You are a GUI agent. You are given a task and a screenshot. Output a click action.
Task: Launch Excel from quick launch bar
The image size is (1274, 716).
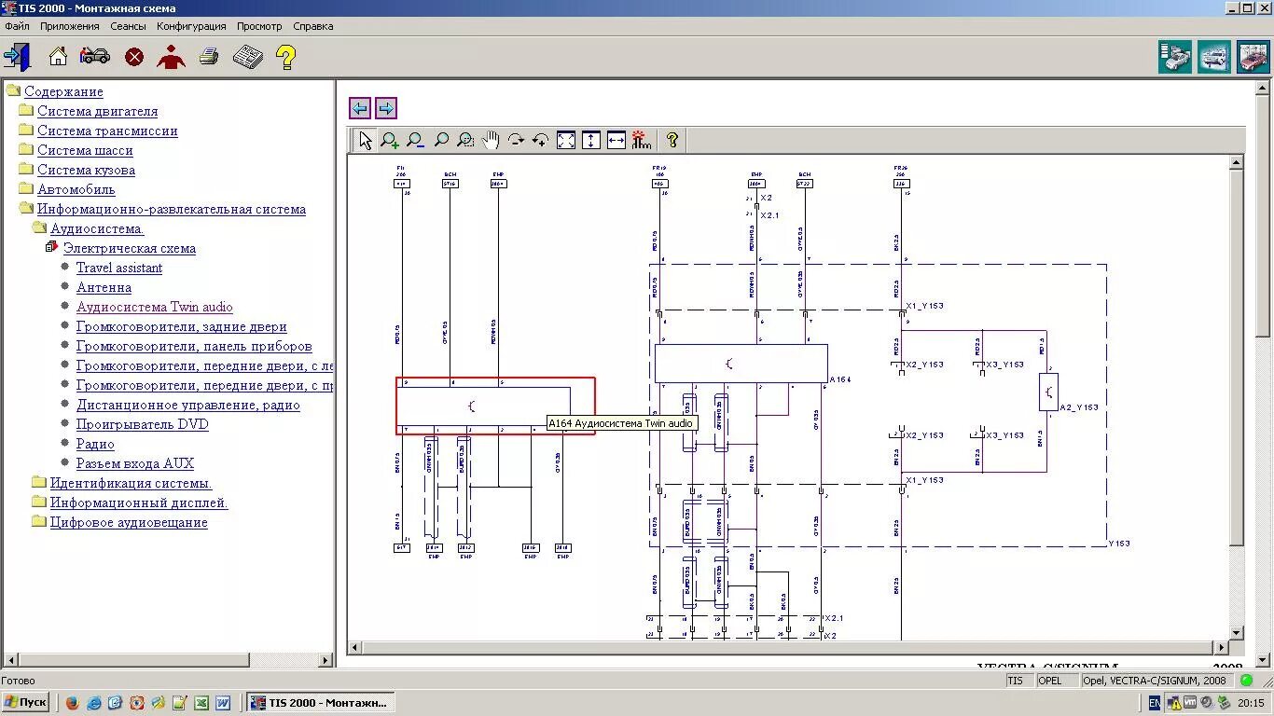click(x=201, y=703)
